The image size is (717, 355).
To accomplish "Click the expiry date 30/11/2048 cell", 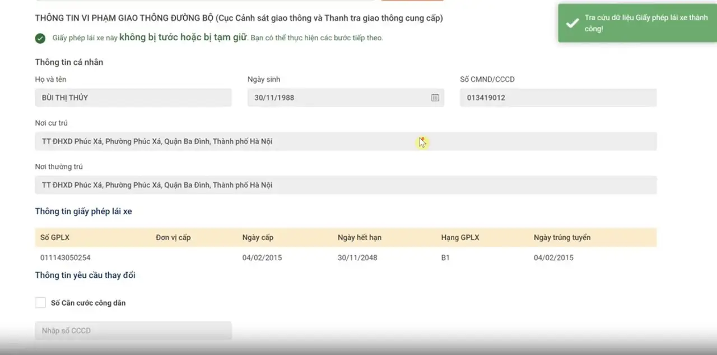I will pos(357,258).
